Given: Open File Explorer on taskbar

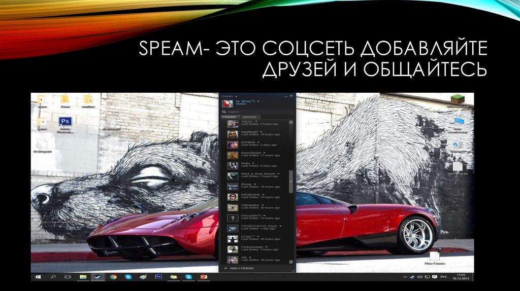Looking at the screenshot, I should point(83,277).
